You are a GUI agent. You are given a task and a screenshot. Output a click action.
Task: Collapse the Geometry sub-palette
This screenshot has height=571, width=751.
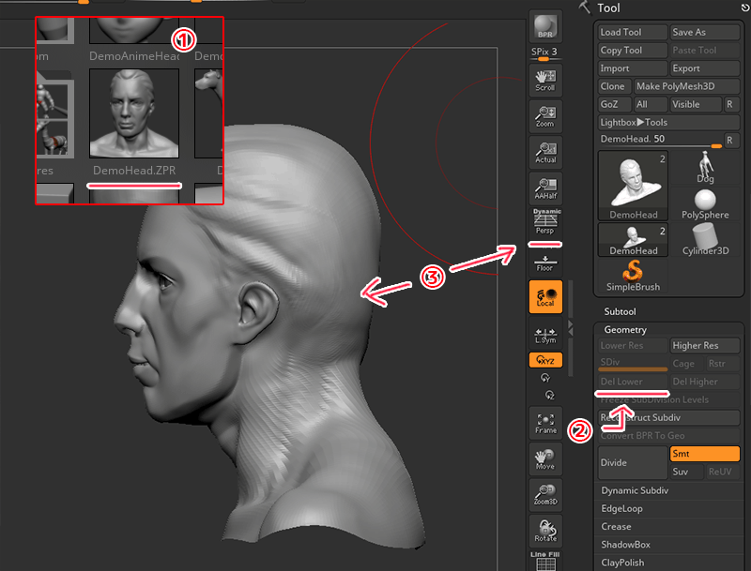tap(670, 330)
